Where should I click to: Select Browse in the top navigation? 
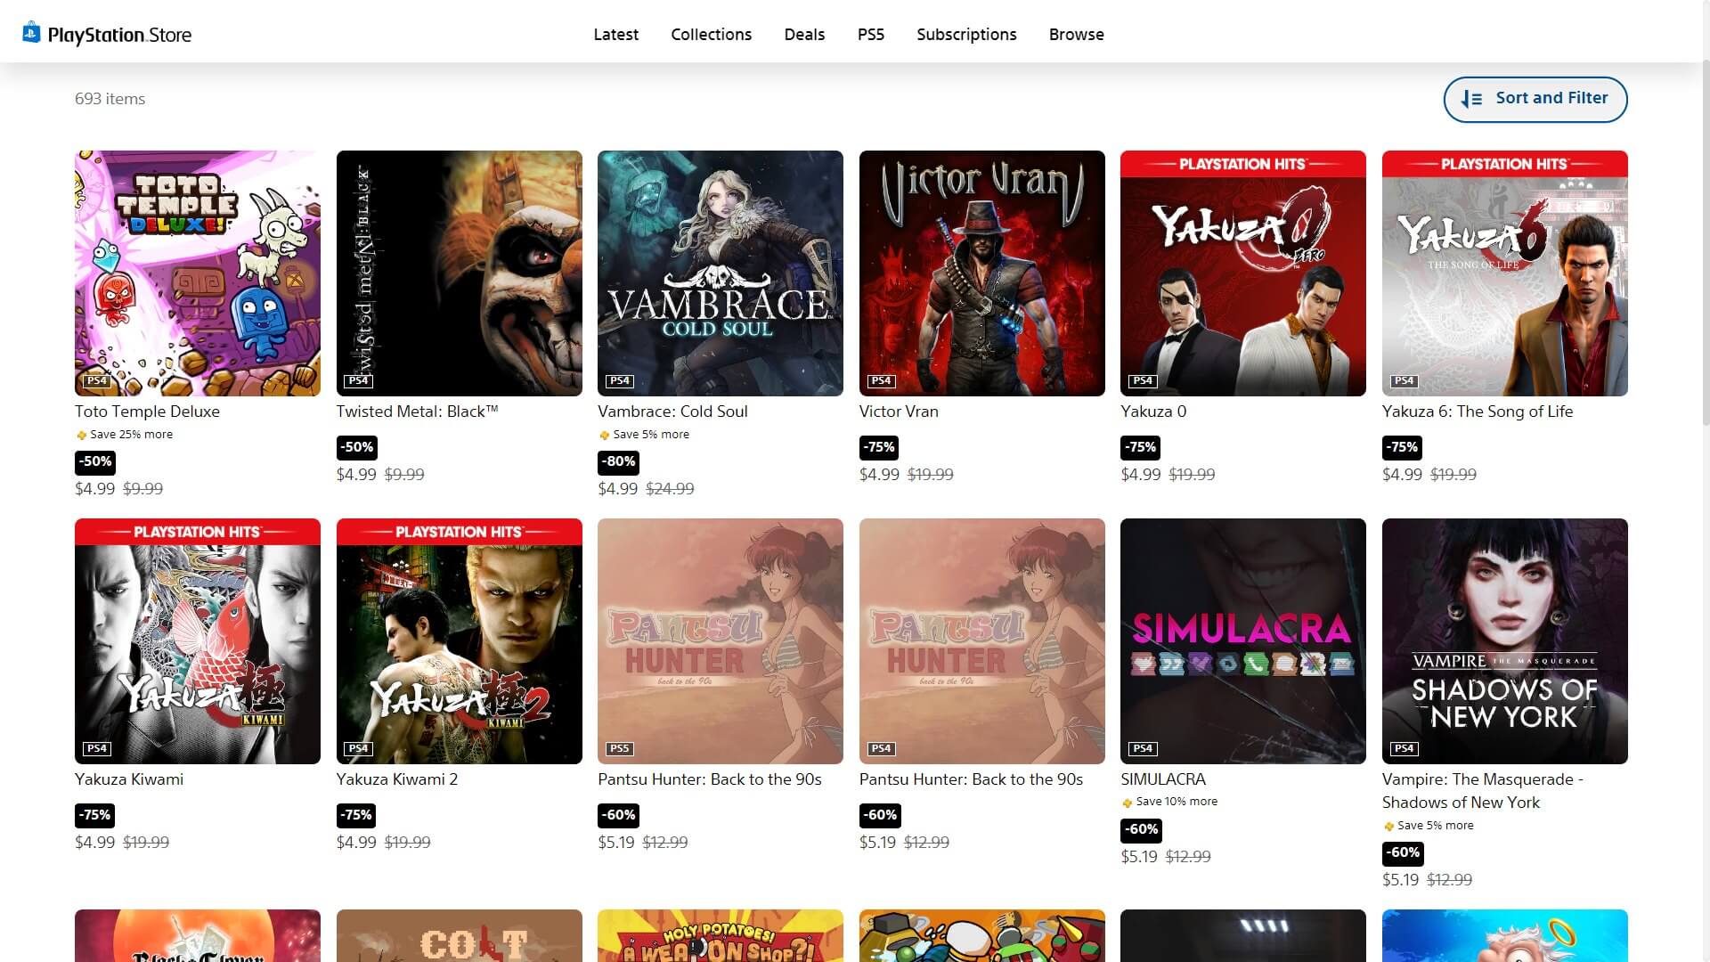1076,35
